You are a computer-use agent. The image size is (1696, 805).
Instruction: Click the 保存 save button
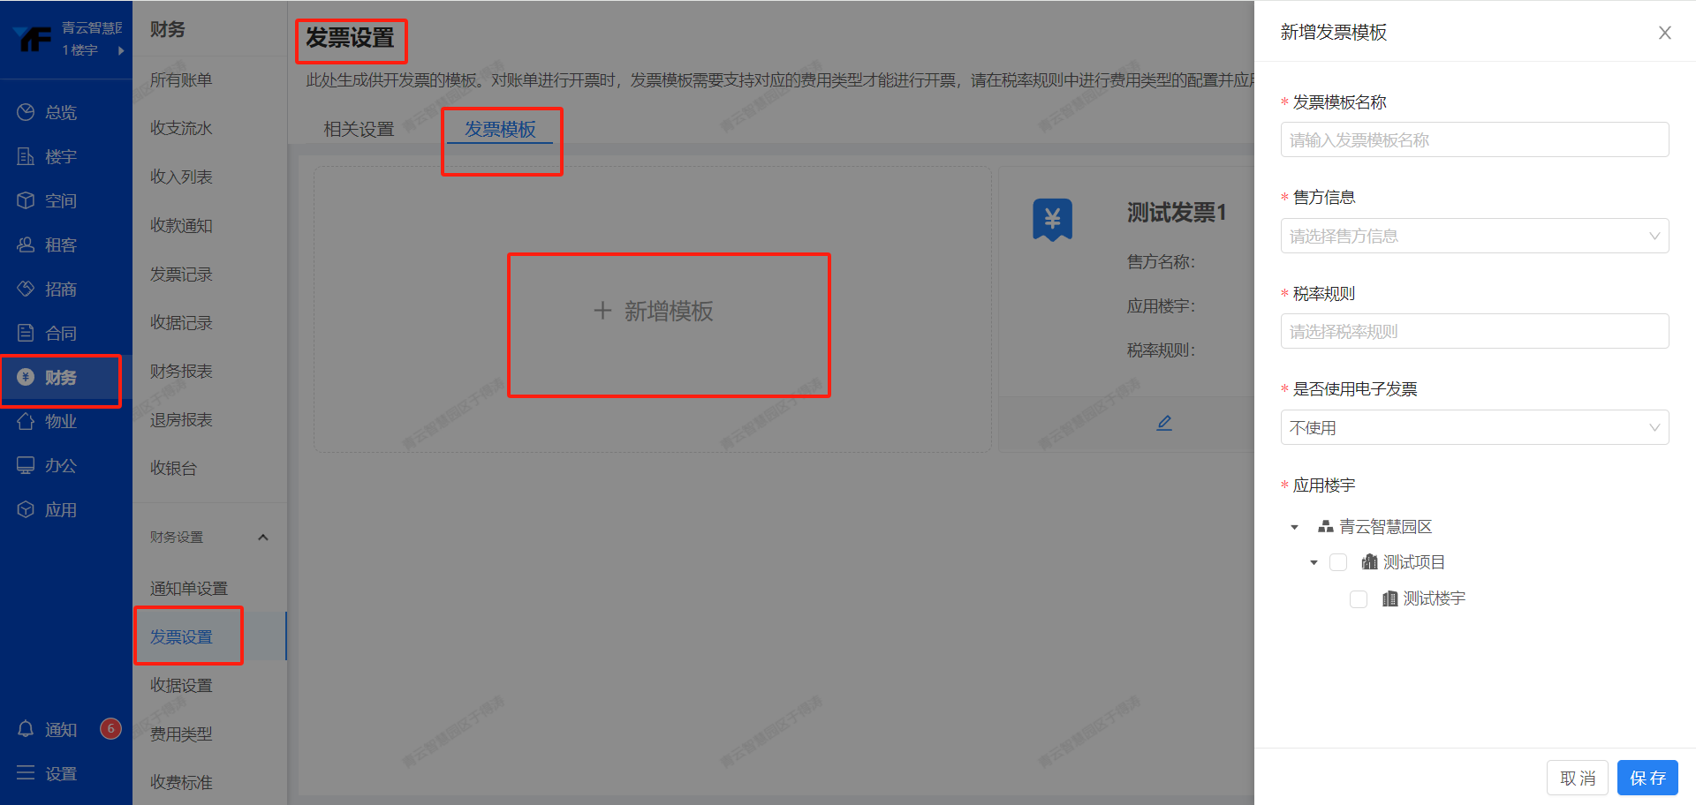1647,777
